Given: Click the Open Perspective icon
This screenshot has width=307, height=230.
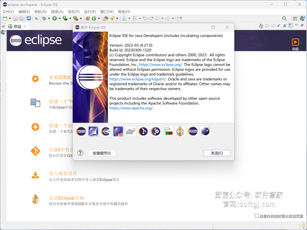Looking at the screenshot, I should 295,19.
